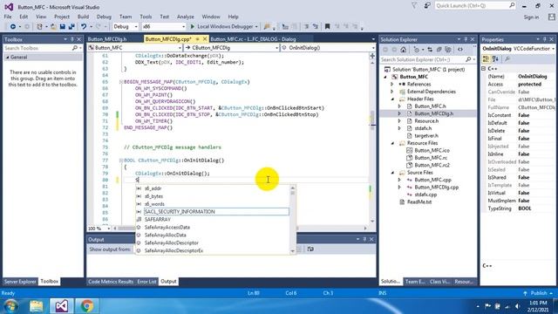
Task: Click the Search Solution Explorer input field
Action: click(422, 59)
